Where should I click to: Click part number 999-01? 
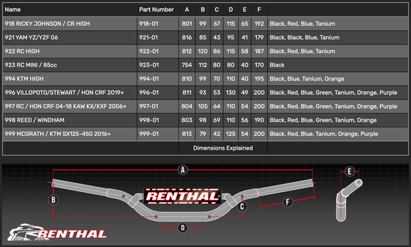[x=149, y=134]
